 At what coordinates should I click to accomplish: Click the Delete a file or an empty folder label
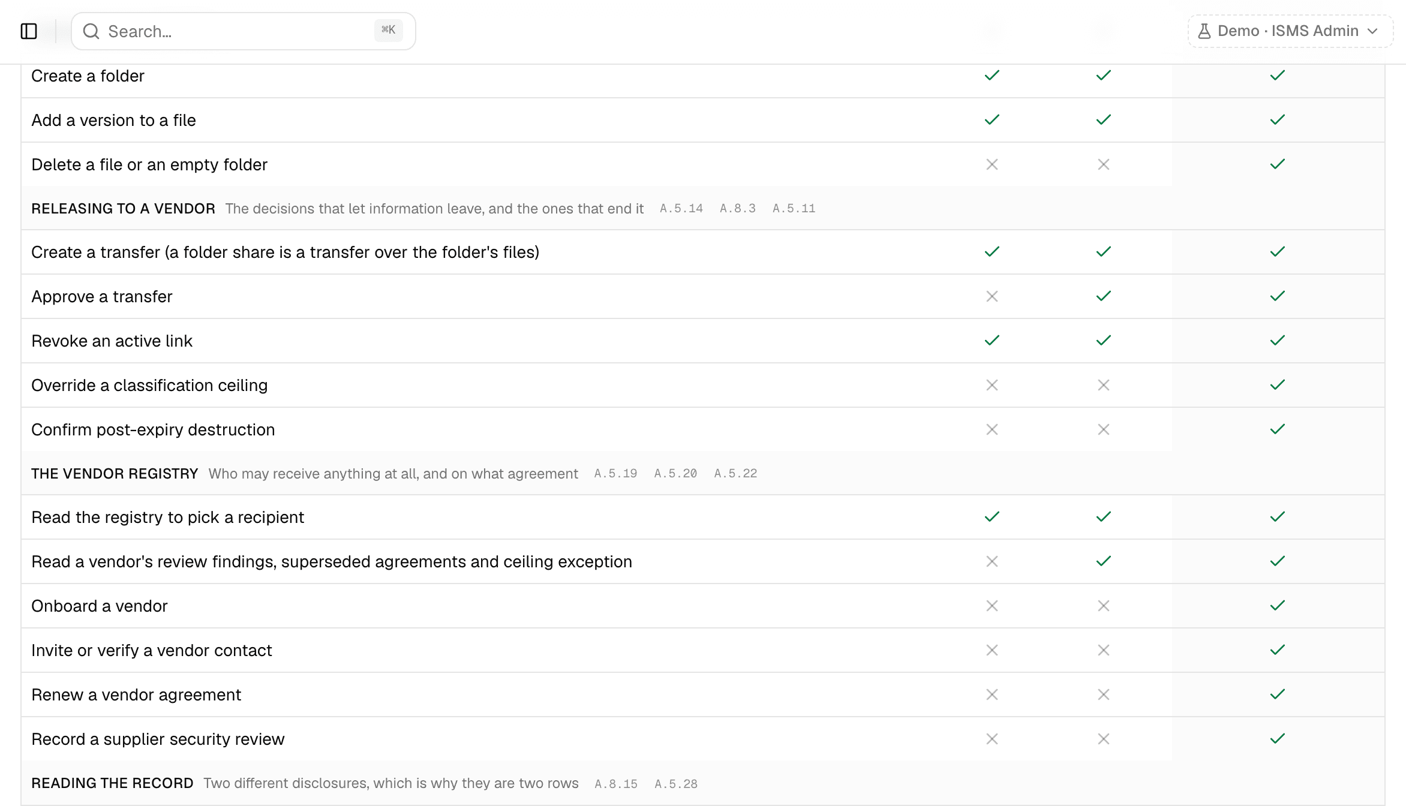point(149,164)
